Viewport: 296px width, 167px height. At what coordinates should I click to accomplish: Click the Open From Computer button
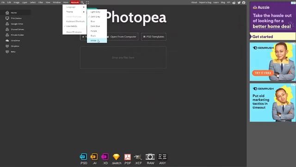[123, 37]
